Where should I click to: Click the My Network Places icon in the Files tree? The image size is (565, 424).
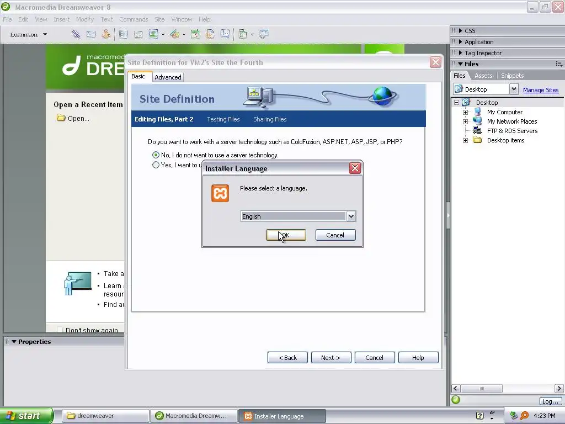pos(477,121)
